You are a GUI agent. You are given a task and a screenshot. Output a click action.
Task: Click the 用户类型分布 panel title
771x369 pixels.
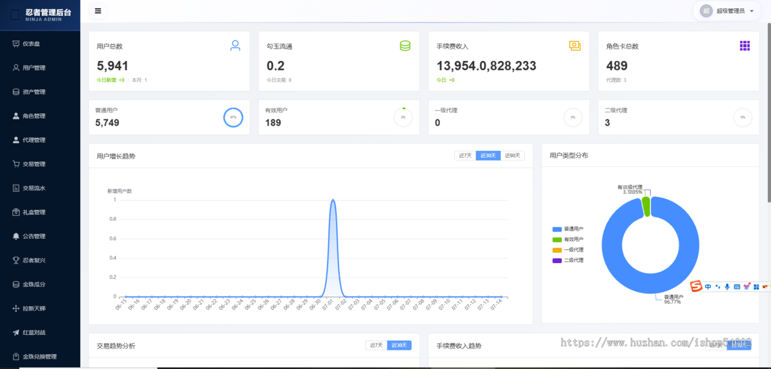569,155
